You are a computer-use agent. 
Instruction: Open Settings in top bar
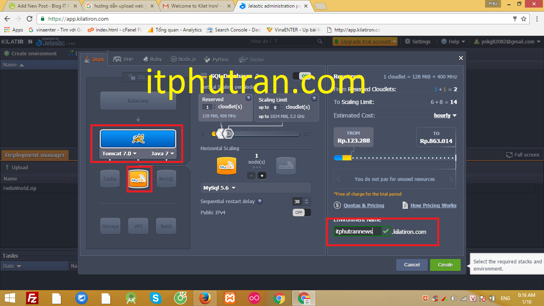tap(418, 41)
